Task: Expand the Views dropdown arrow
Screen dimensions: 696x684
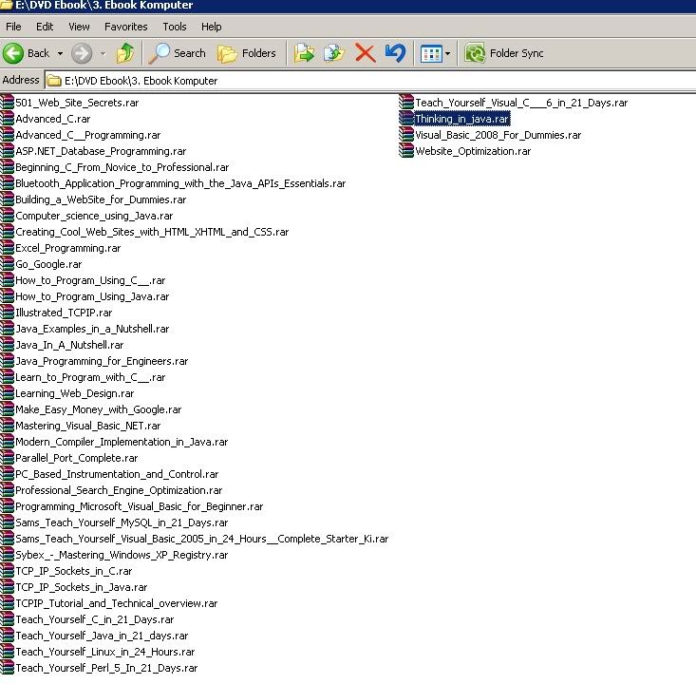Action: 447,54
